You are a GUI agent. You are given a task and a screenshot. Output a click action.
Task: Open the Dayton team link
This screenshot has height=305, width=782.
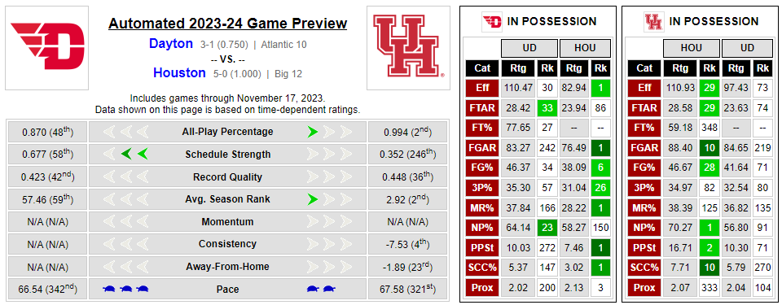(x=171, y=44)
